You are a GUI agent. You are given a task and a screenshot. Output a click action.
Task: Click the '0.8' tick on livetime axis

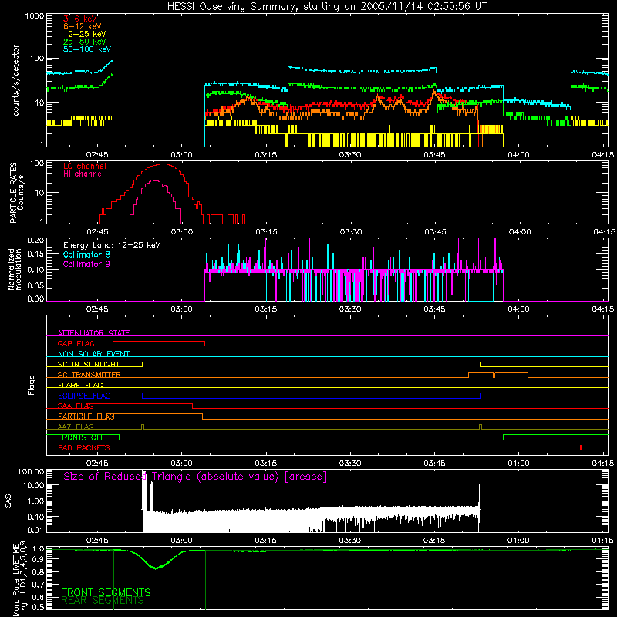tap(38, 571)
